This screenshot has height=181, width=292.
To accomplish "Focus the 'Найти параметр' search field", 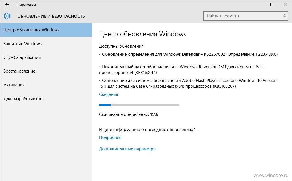I will point(245,16).
